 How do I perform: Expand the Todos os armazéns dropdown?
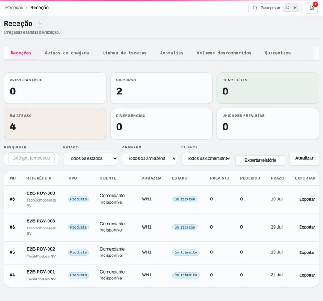click(x=149, y=158)
